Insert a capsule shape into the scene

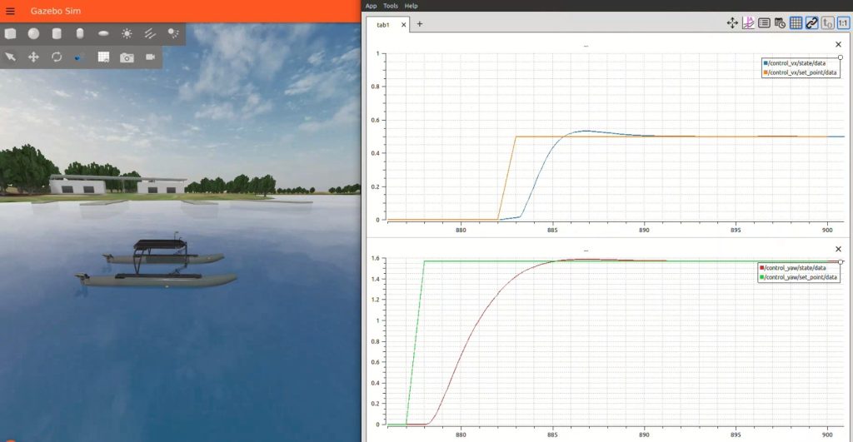coord(80,34)
